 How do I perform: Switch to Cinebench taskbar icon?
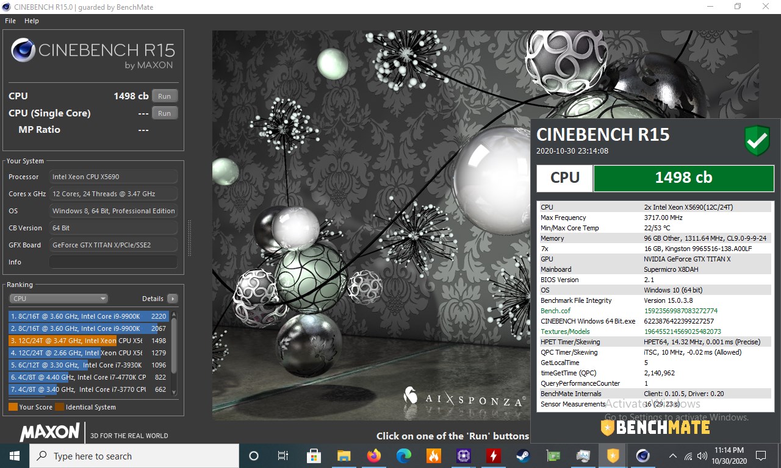click(643, 456)
